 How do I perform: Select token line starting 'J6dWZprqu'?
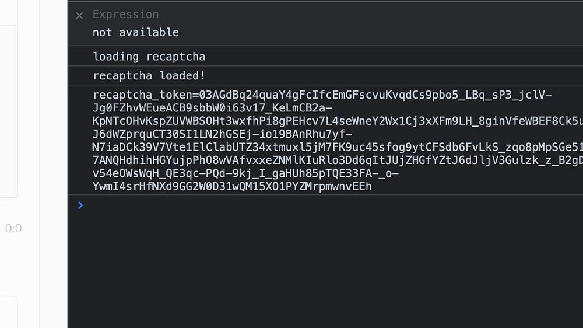tap(222, 135)
